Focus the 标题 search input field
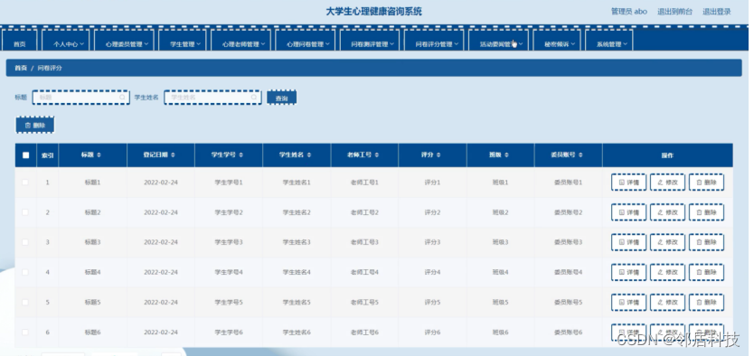Image resolution: width=754 pixels, height=356 pixels. click(x=80, y=98)
